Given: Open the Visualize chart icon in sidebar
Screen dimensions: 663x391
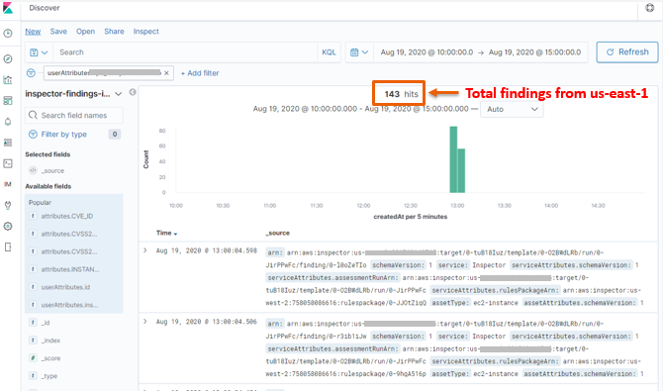Looking at the screenshot, I should click(8, 79).
